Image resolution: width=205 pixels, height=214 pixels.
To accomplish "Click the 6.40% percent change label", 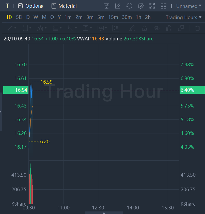I will click(192, 90).
